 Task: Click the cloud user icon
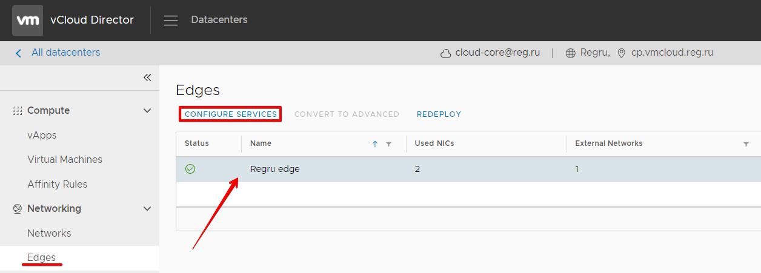click(x=445, y=53)
